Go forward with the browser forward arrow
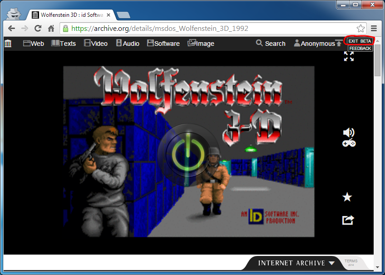385x275 pixels. pyautogui.click(x=25, y=29)
